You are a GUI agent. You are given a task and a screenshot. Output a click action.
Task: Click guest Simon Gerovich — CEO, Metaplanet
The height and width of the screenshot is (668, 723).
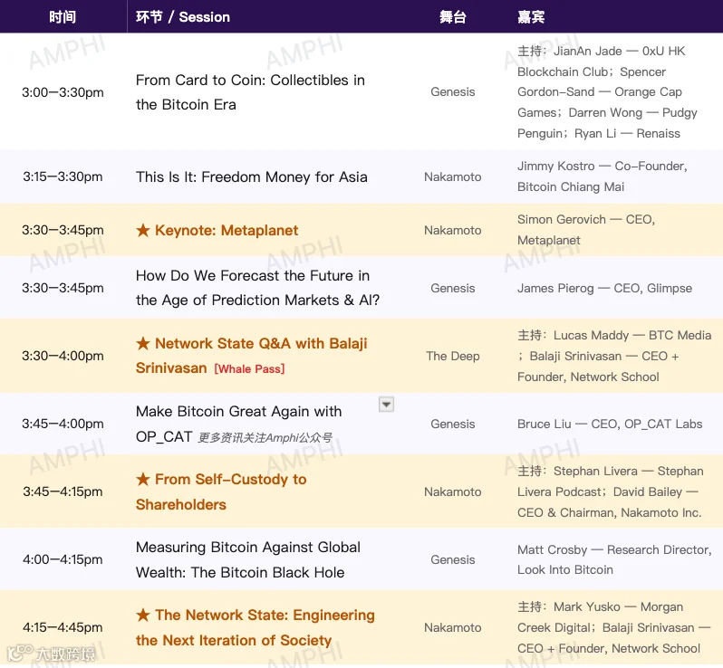[x=586, y=230]
